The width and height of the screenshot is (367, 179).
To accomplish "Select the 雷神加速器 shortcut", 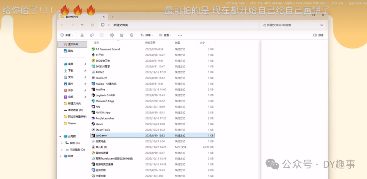I will pyautogui.click(x=153, y=153).
